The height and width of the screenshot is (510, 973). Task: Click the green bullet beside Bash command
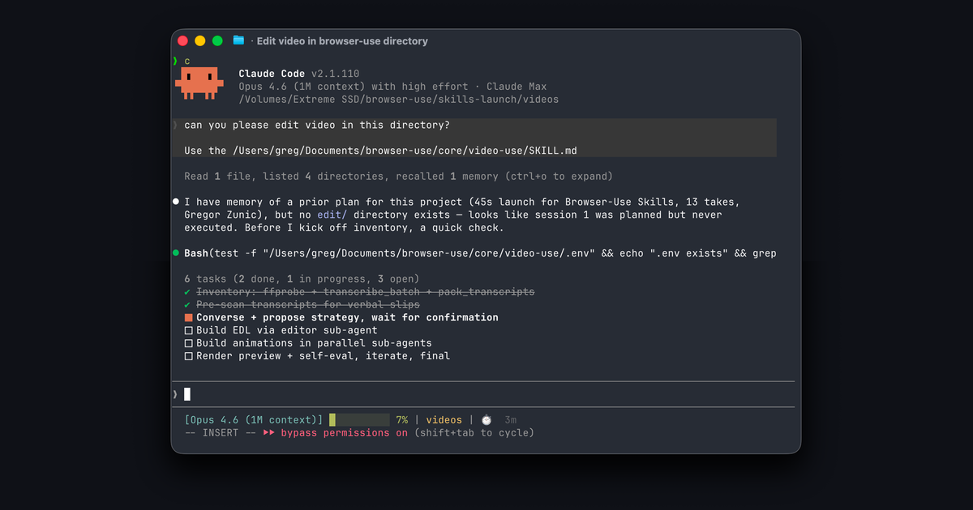[175, 253]
